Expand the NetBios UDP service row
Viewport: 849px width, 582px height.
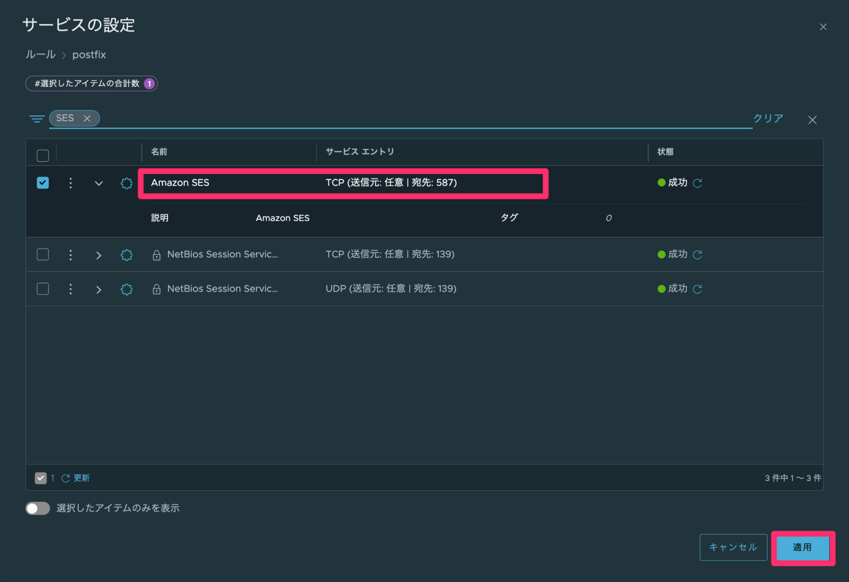(x=98, y=289)
